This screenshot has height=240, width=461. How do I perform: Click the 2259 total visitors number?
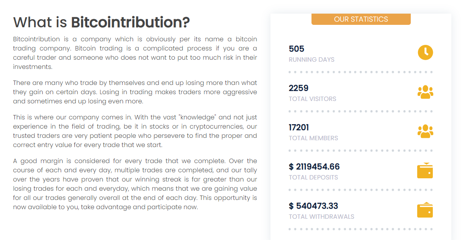(299, 88)
